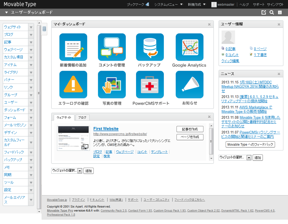Image resolution: width=288 pixels, height=224 pixels.
Task: Click the バックアップ database icon
Action: pos(150,47)
